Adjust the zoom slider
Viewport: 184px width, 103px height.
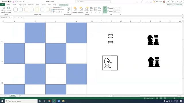(x=174, y=98)
